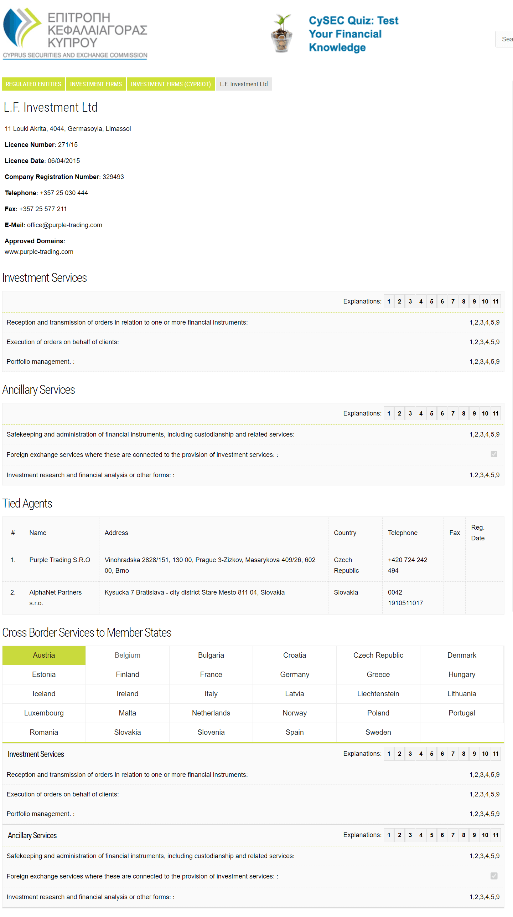Click the CySEC logo in the header
Image resolution: width=513 pixels, height=917 pixels.
(75, 34)
